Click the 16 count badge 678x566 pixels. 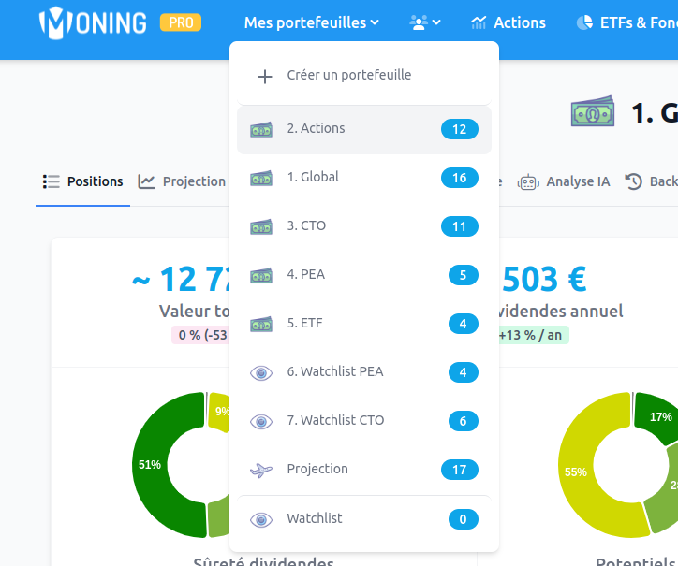459,178
